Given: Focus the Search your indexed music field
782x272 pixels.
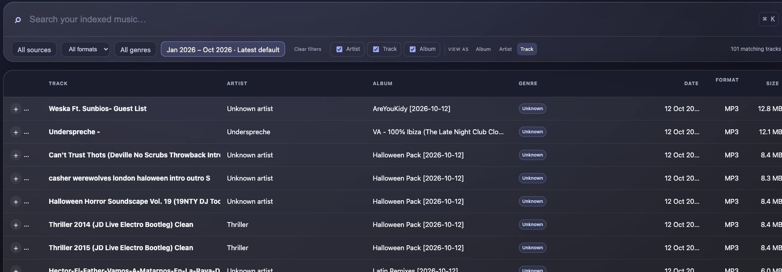Looking at the screenshot, I should coord(389,19).
